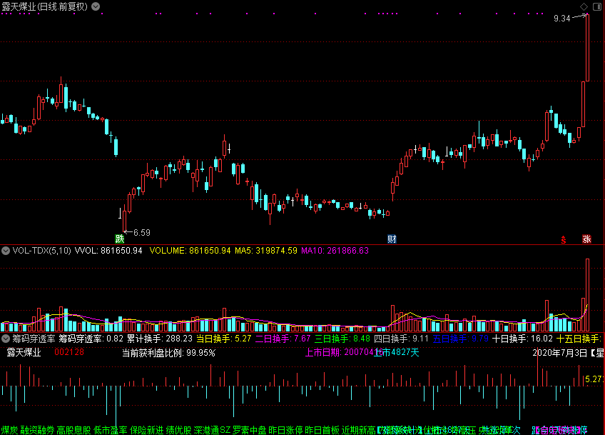
Task: Select the 低市盈率 tag
Action: [x=111, y=430]
